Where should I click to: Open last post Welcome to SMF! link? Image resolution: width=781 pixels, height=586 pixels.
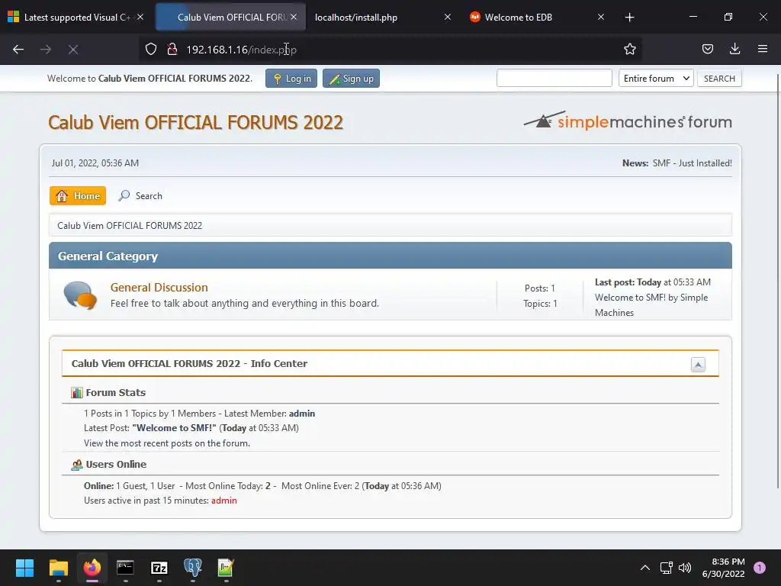(x=630, y=298)
